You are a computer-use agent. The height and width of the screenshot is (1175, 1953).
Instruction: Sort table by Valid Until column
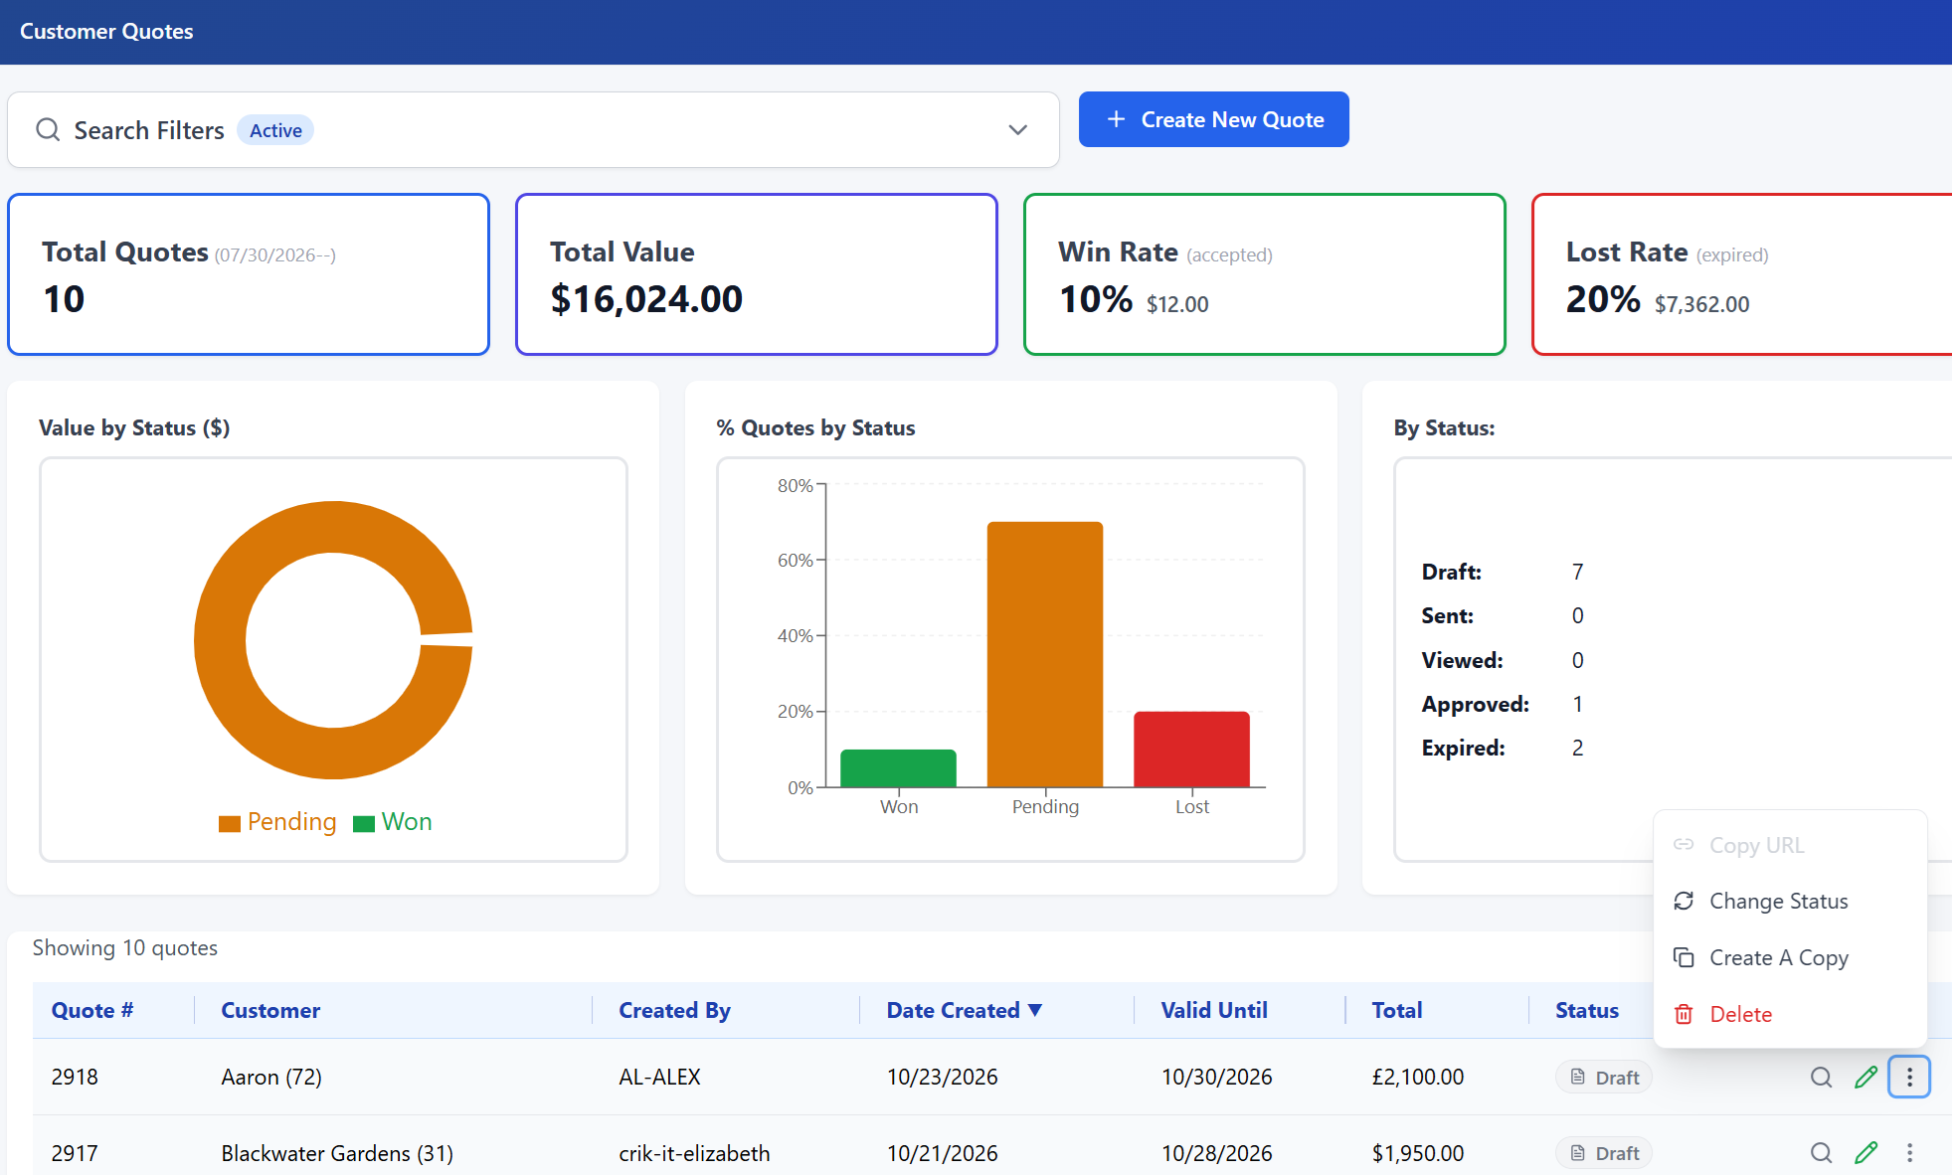1214,1010
